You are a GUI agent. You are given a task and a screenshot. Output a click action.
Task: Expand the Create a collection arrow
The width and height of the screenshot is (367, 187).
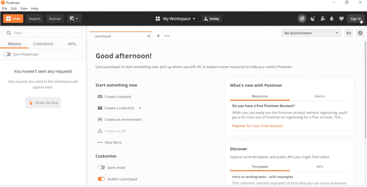pos(140,108)
